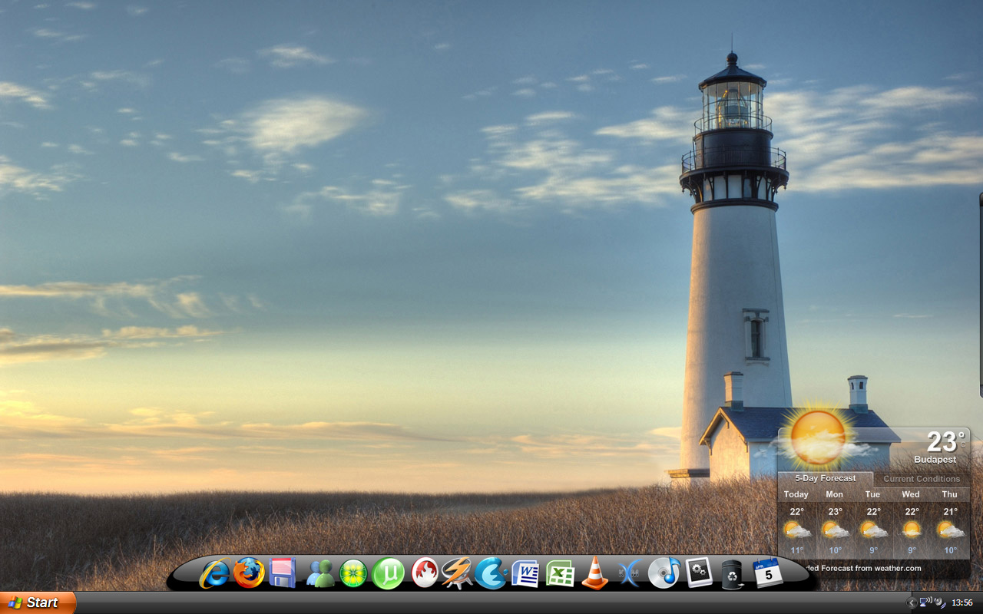The height and width of the screenshot is (614, 983).
Task: Launch Firefox from the dock
Action: coord(249,573)
